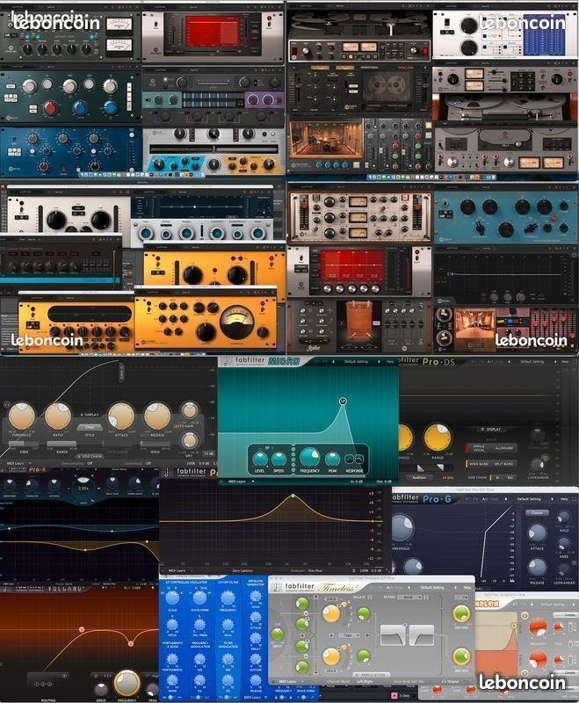This screenshot has width=579, height=703.
Task: Toggle the Display button in the compressor
Action: tap(90, 415)
